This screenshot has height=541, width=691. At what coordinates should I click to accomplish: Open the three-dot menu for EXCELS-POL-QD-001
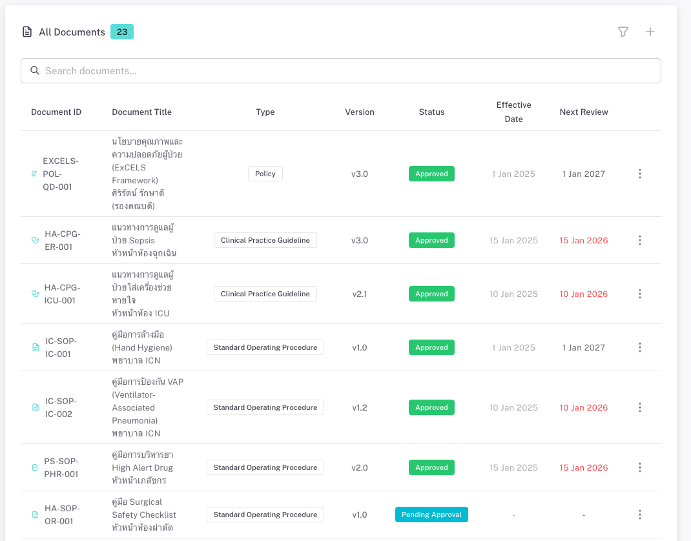tap(639, 174)
